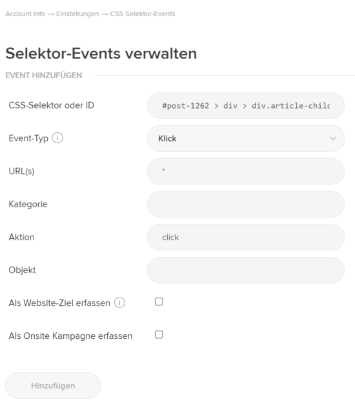This screenshot has width=355, height=406.
Task: Focus the CSS-Selektor oder ID field
Action: pos(245,106)
